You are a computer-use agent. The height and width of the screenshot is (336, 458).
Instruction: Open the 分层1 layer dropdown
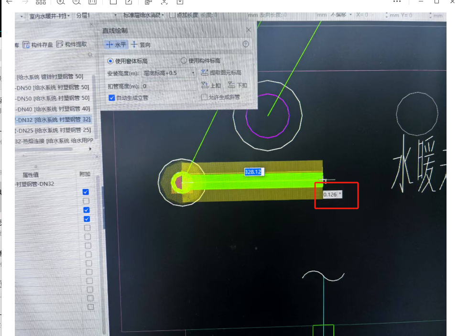coord(96,15)
